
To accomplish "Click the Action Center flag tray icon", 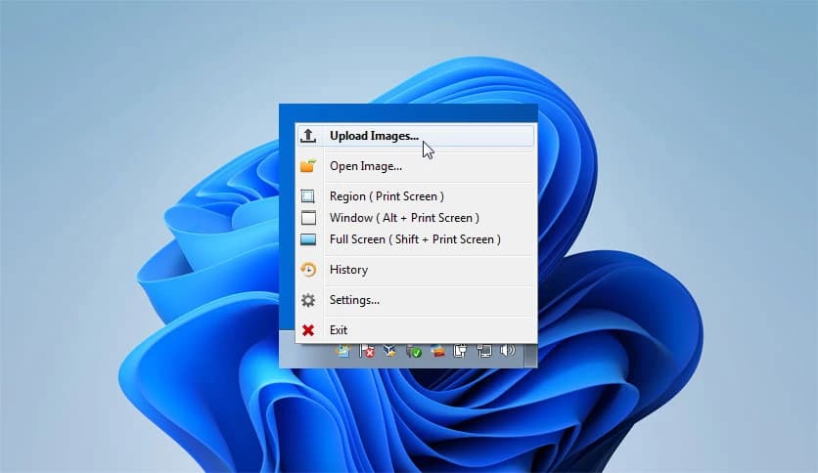I will (367, 351).
